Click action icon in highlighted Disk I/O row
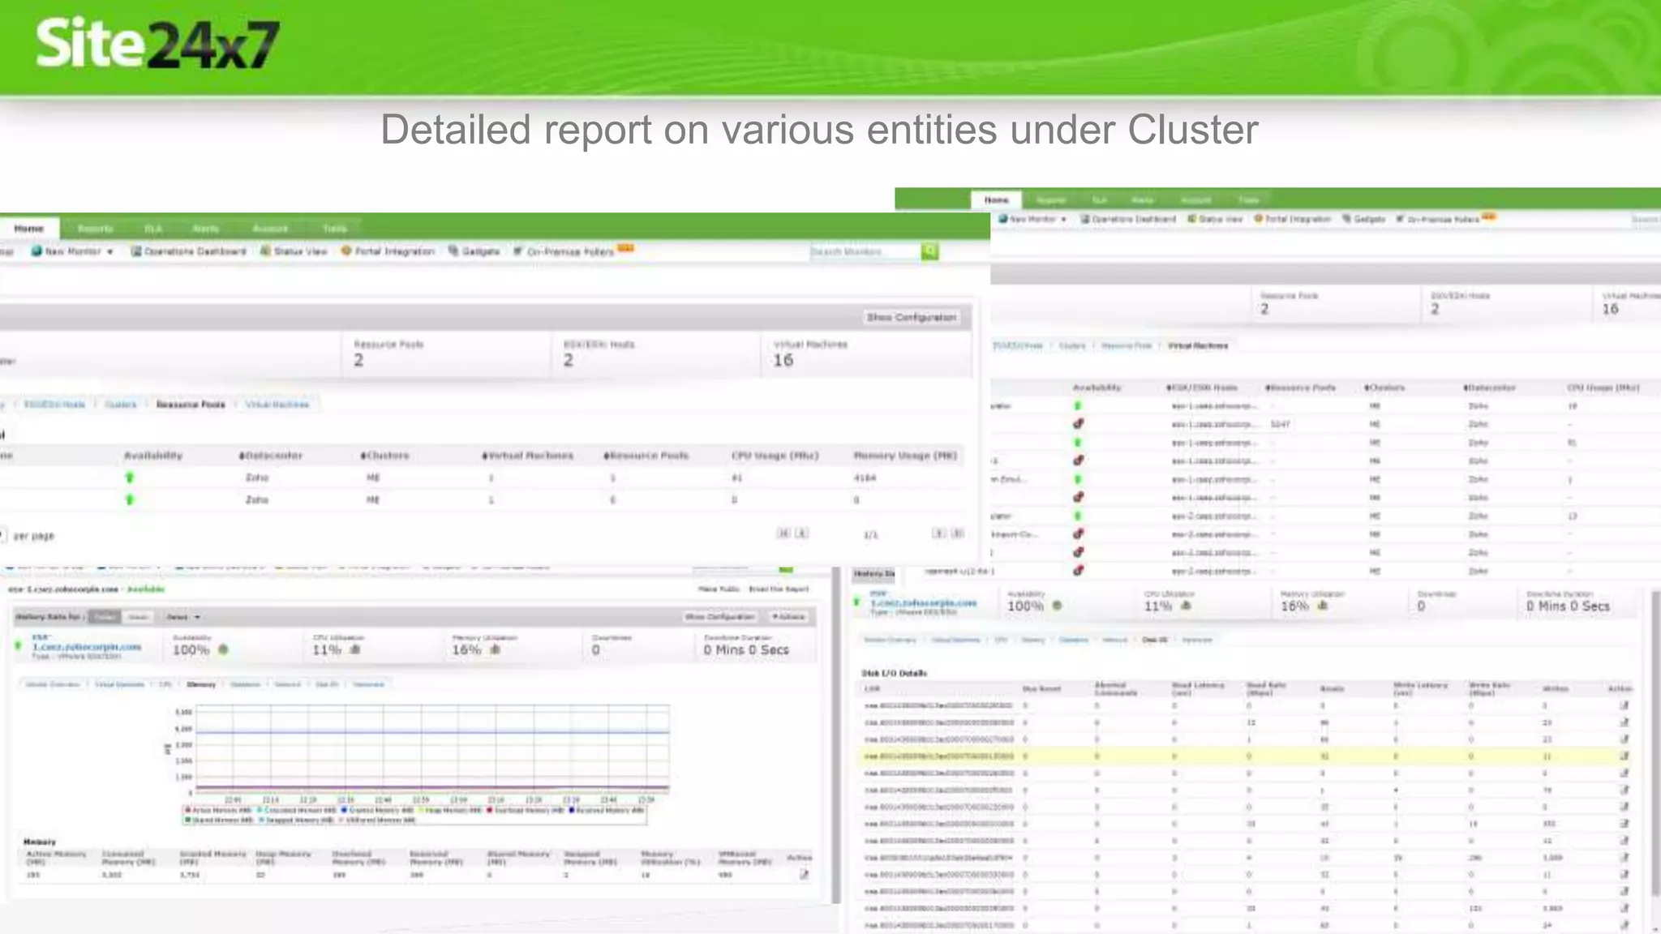The width and height of the screenshot is (1661, 934). coord(1624,756)
